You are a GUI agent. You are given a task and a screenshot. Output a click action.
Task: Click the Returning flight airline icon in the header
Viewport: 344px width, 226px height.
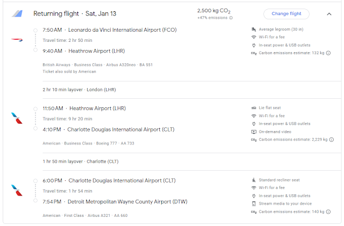[x=18, y=14]
